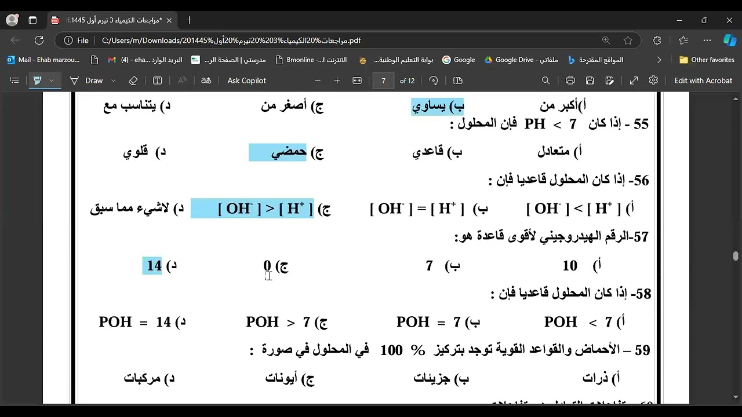Open the Other favorites folder
This screenshot has height=417, width=742.
pyautogui.click(x=707, y=60)
